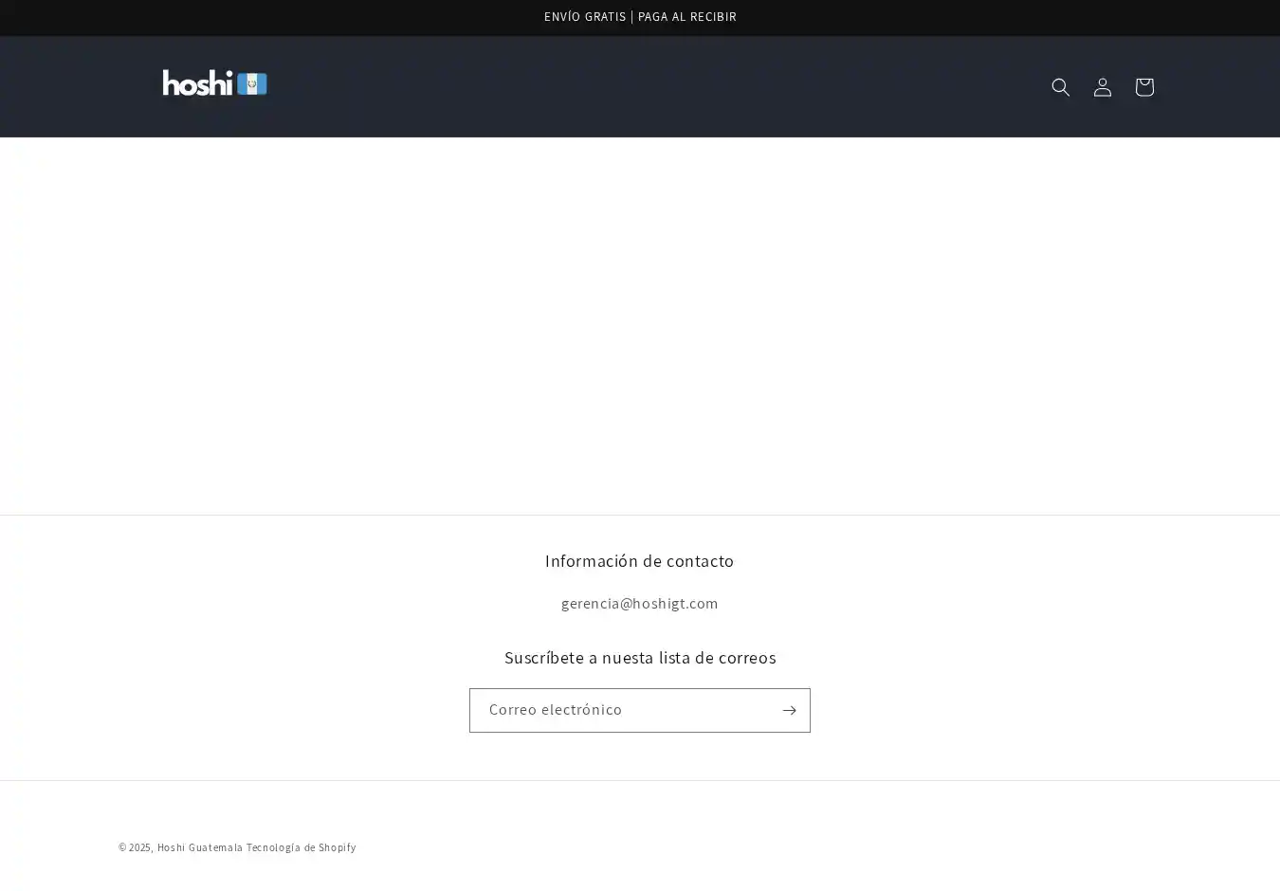Screen dimensions: 1280x891
Task: Click the PAGA AL RECIBIR text
Action: (686, 17)
